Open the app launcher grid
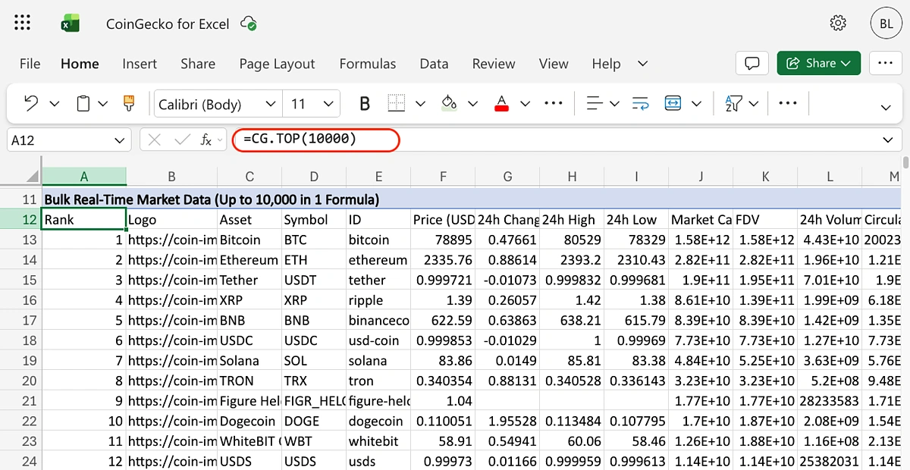The width and height of the screenshot is (910, 470). click(x=23, y=23)
